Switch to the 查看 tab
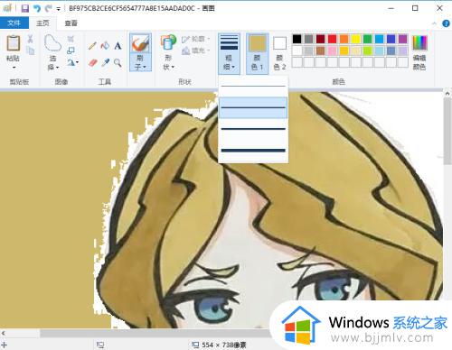The image size is (452, 350). pyautogui.click(x=71, y=23)
